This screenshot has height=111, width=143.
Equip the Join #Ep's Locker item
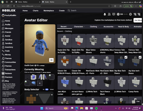click(x=65, y=83)
